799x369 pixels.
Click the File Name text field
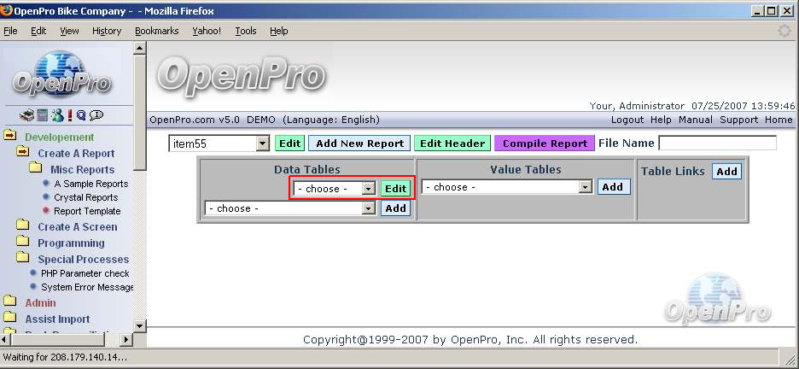pos(717,143)
